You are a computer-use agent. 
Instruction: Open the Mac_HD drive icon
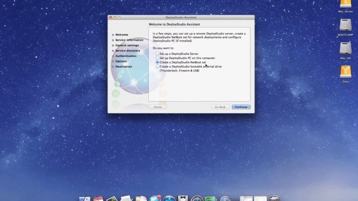346,49
